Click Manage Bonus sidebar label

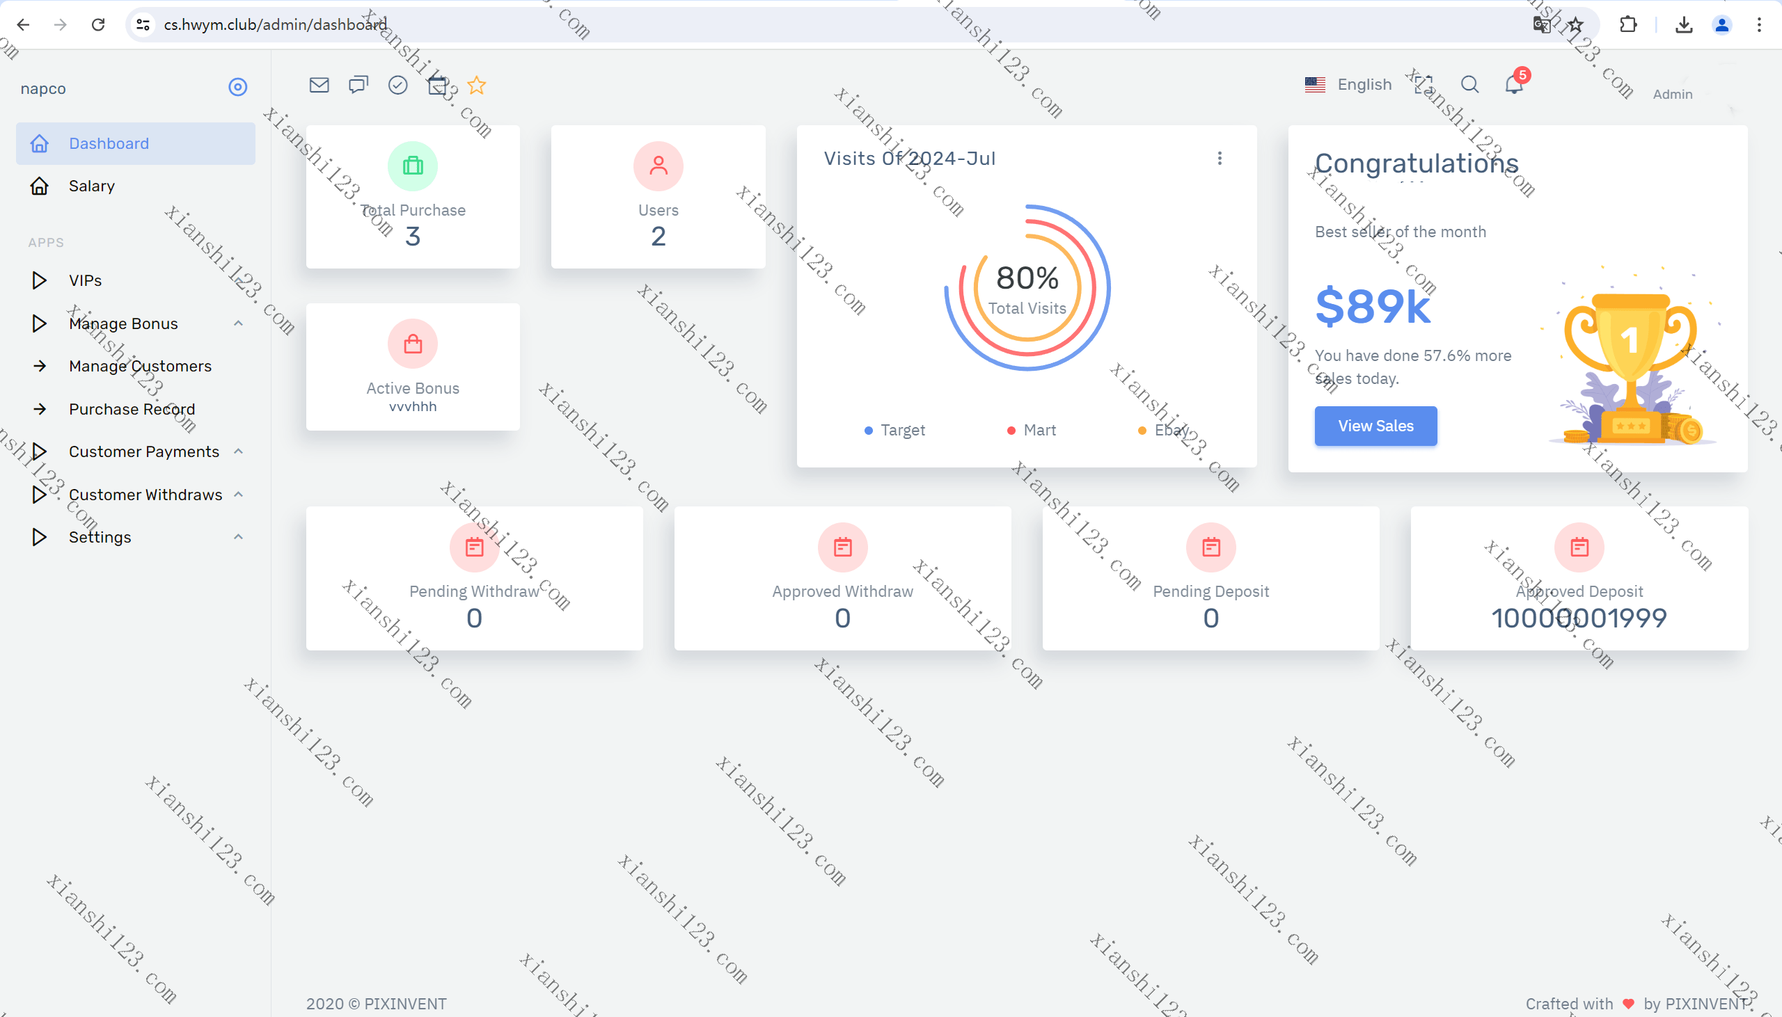pos(123,323)
